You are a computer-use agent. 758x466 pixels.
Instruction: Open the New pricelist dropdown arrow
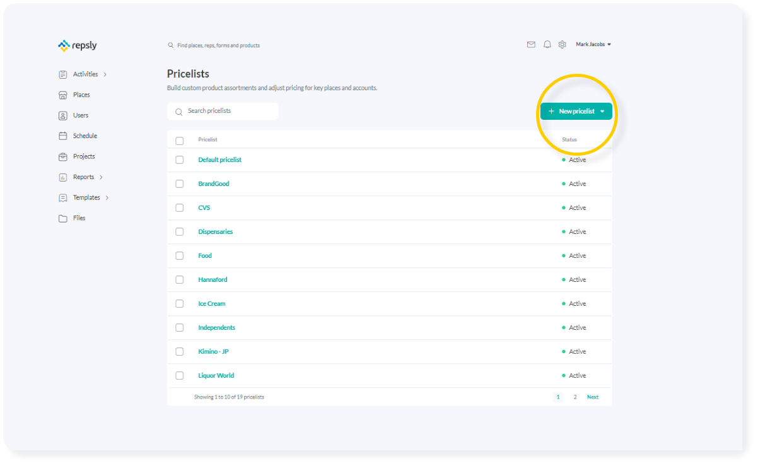(x=602, y=112)
